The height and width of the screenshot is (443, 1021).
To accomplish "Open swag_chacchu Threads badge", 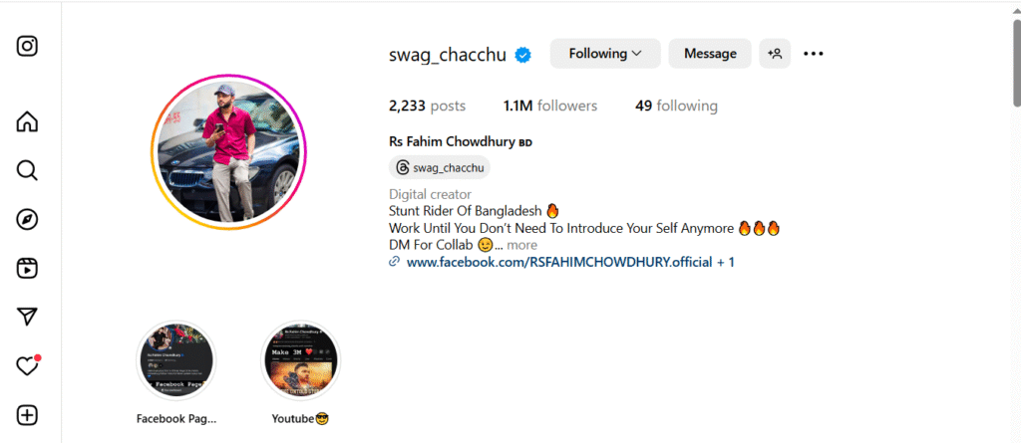I will coord(440,168).
